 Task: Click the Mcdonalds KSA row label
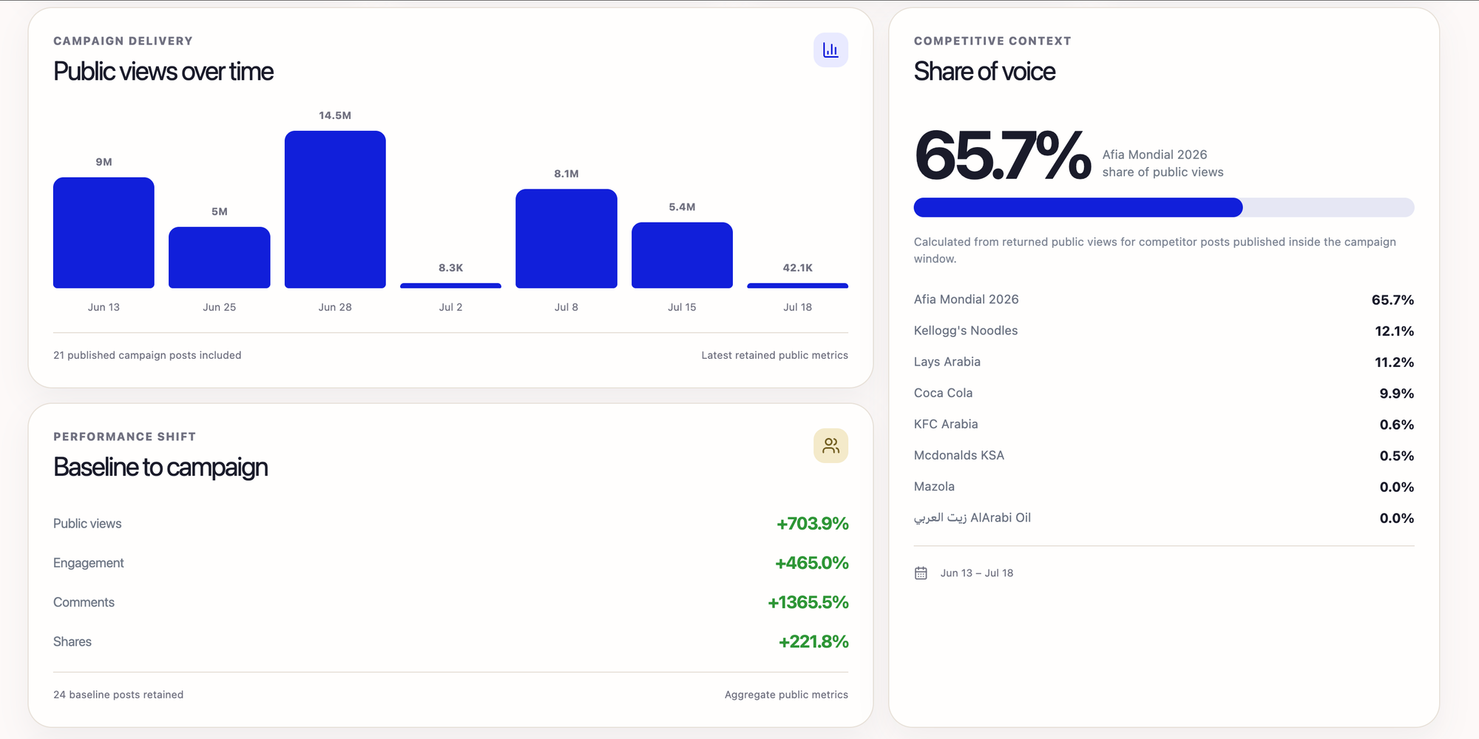coord(959,456)
